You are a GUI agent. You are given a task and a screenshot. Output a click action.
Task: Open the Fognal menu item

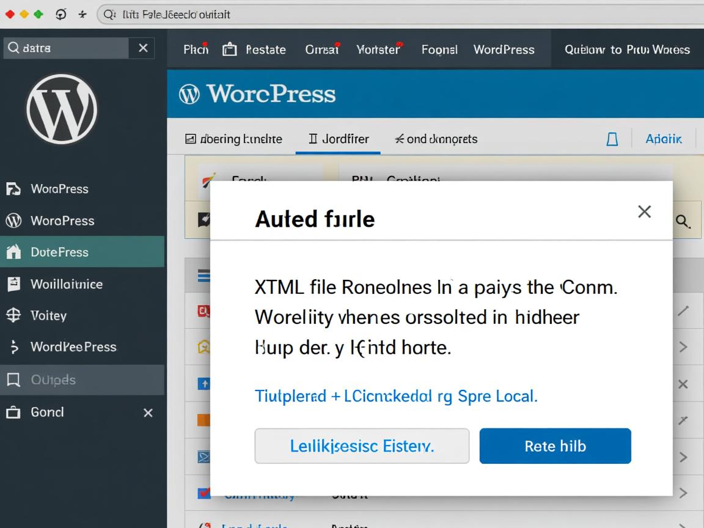[439, 50]
